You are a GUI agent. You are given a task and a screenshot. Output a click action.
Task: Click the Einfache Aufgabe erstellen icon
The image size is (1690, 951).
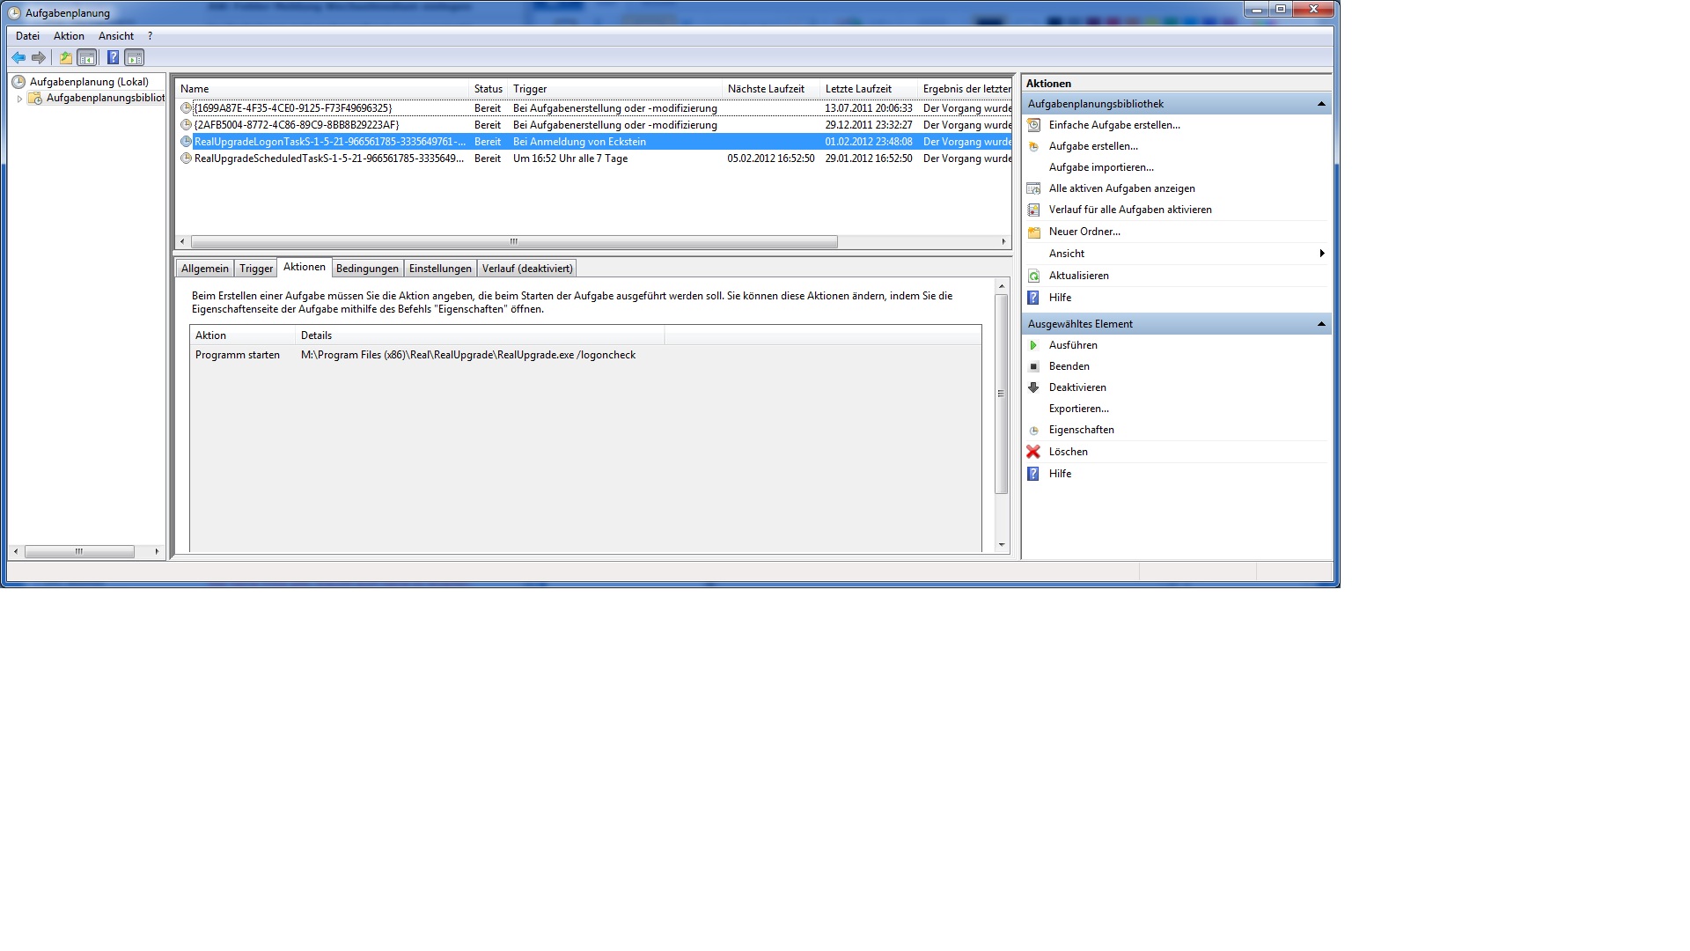click(x=1034, y=125)
